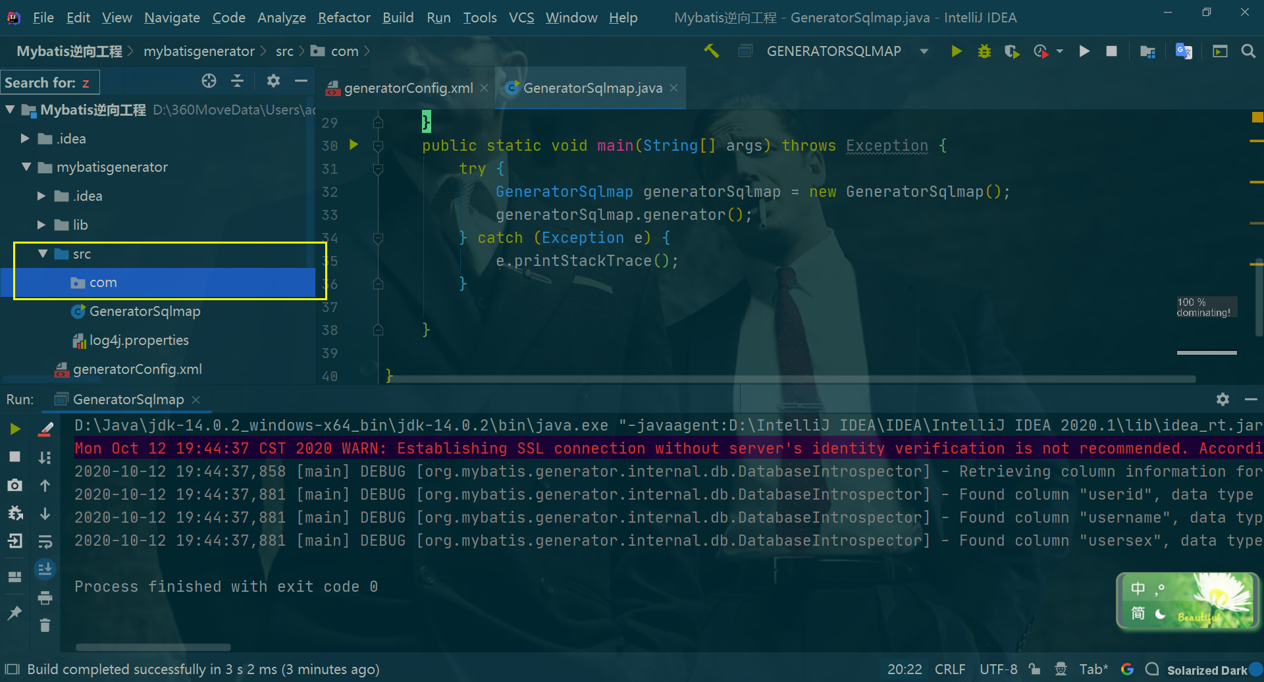This screenshot has width=1264, height=682.
Task: Click the Build Project hammer icon
Action: (x=711, y=51)
